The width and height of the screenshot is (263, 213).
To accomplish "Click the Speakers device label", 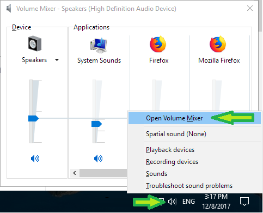I will tap(34, 60).
